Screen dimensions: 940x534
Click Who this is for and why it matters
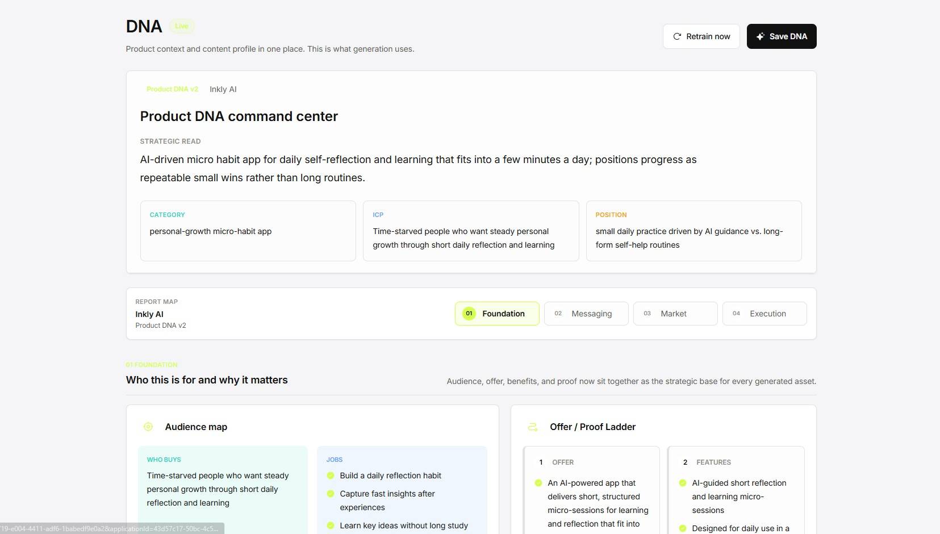click(207, 380)
